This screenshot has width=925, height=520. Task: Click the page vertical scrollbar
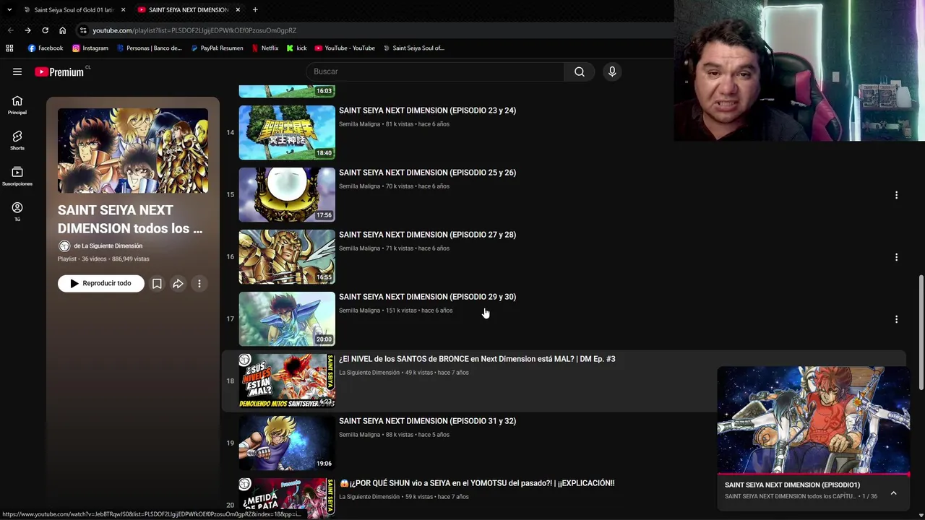coord(921,332)
